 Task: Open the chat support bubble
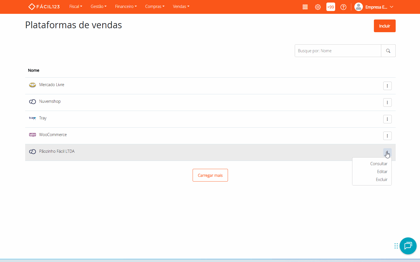point(408,246)
